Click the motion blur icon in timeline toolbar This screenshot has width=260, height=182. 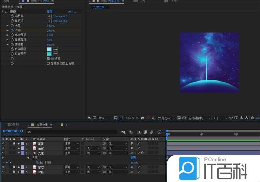(151, 132)
